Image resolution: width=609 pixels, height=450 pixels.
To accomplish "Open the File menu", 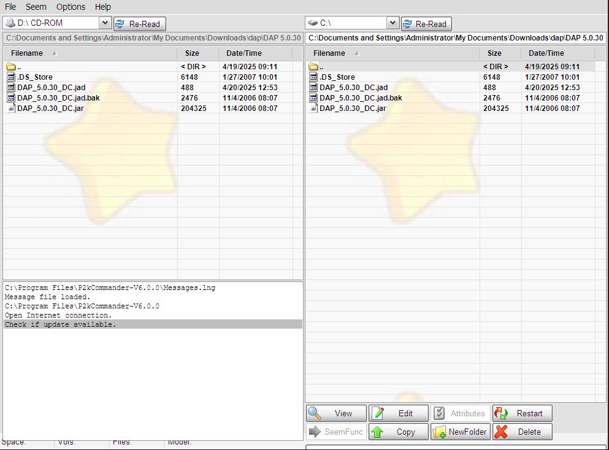I will tap(10, 7).
